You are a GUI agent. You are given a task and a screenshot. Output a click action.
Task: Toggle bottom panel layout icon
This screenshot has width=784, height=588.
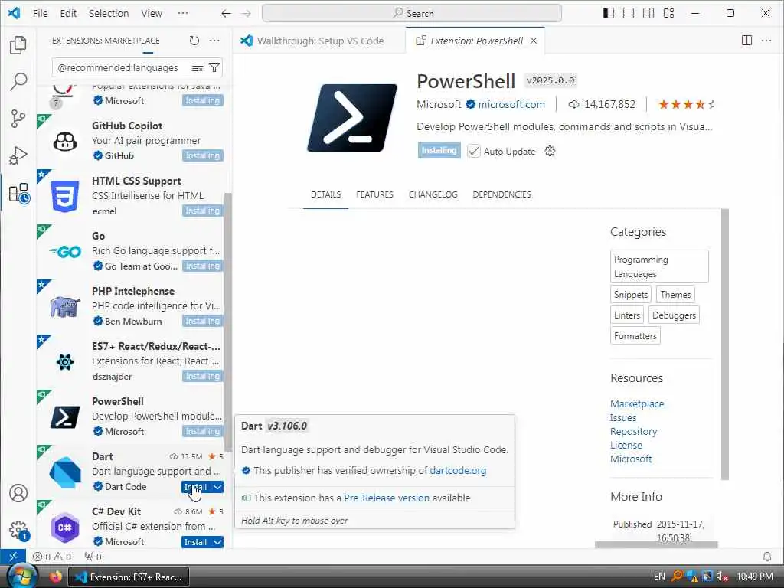tap(629, 14)
